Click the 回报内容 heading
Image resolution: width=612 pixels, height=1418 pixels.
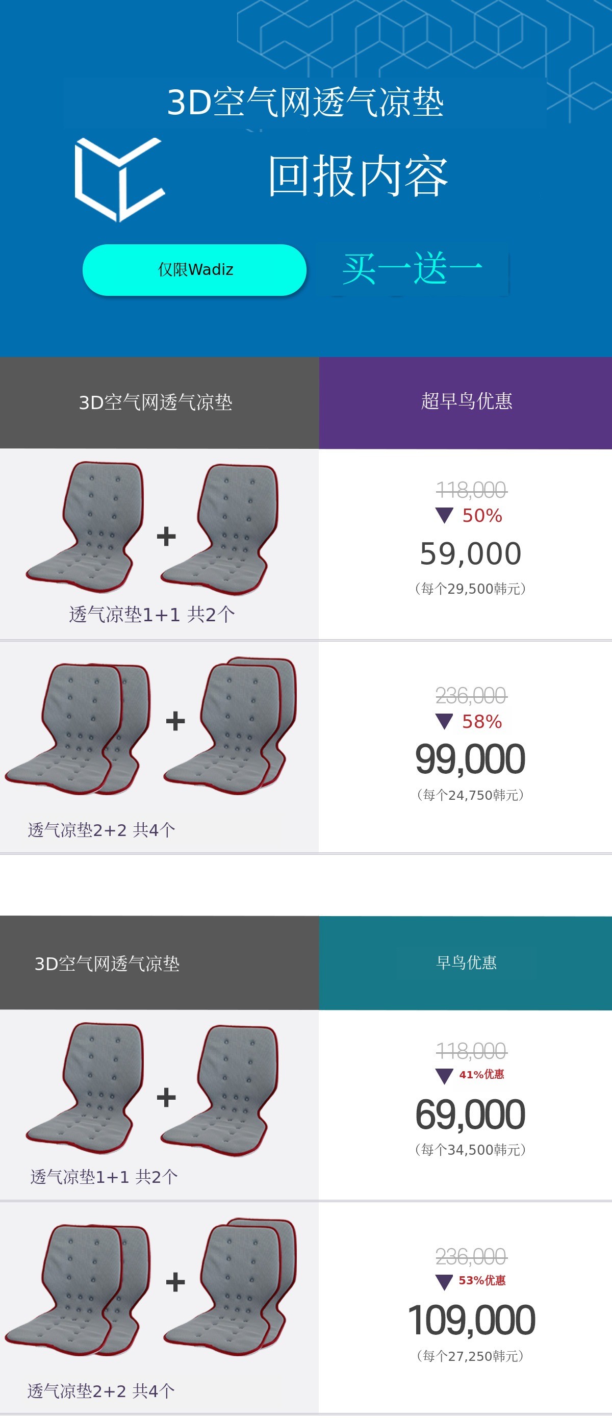click(x=358, y=176)
